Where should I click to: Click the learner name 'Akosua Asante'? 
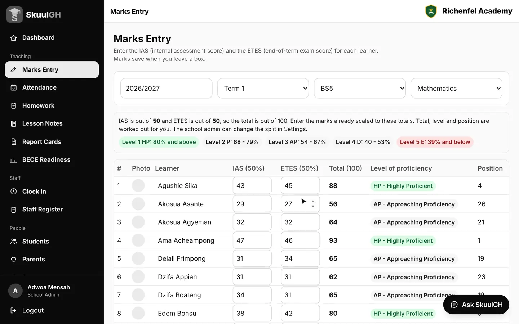[x=181, y=204]
